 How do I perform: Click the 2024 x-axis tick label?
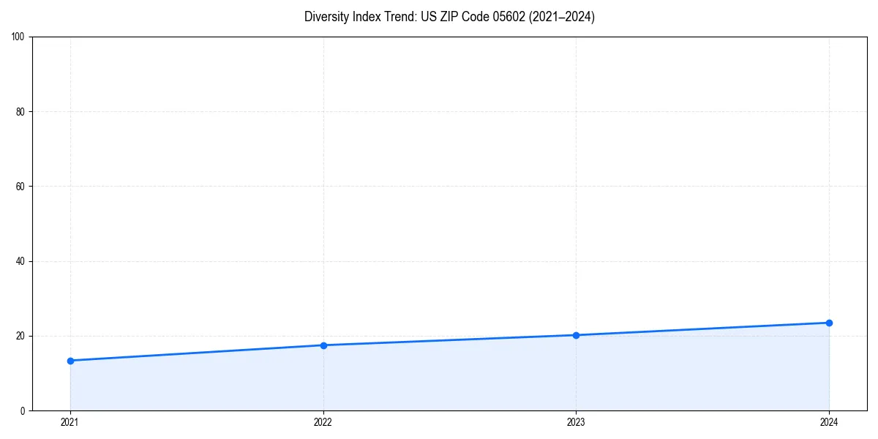pos(829,422)
